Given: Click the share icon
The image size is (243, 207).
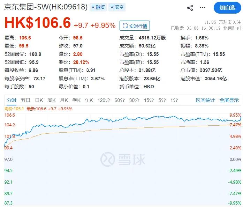Looking at the screenshot, I should 190,8.
